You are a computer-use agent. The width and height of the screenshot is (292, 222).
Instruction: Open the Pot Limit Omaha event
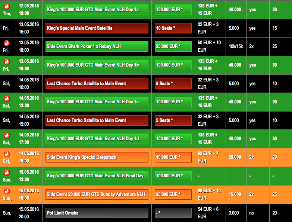click(x=97, y=213)
